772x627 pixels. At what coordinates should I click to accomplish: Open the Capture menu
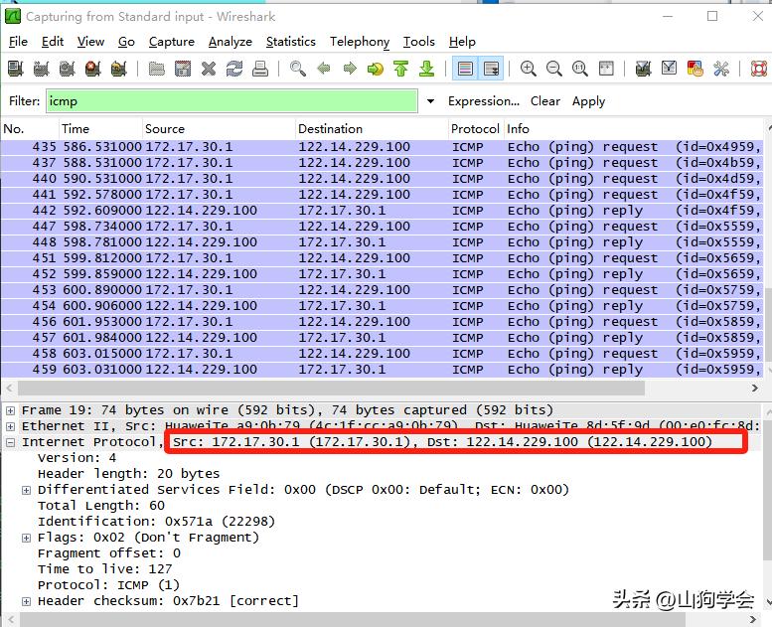(x=172, y=42)
